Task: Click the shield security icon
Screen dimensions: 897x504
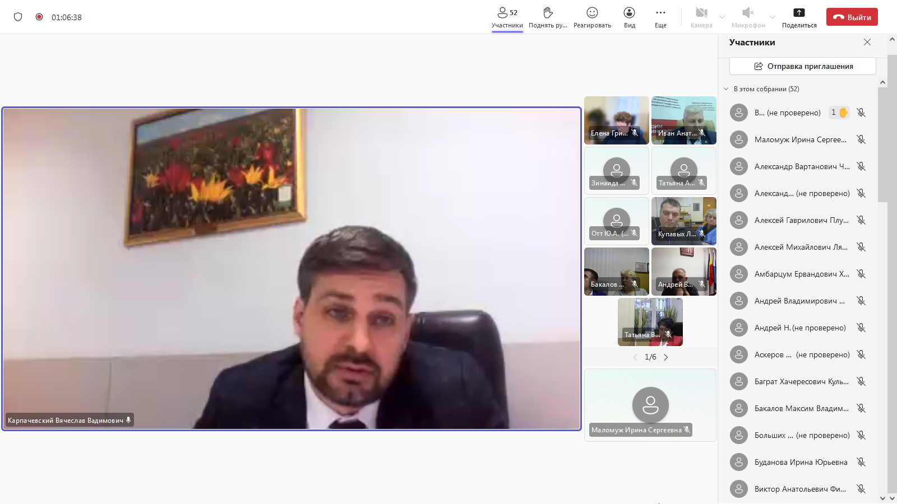Action: tap(18, 17)
